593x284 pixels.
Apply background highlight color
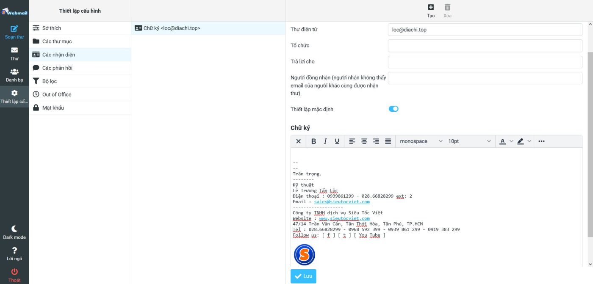tap(521, 141)
